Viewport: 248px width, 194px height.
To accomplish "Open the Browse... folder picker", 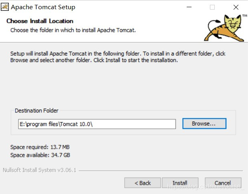I will pyautogui.click(x=204, y=124).
